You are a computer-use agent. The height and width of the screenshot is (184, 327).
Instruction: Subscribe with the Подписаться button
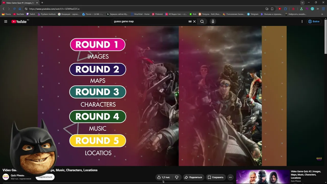pos(45,177)
